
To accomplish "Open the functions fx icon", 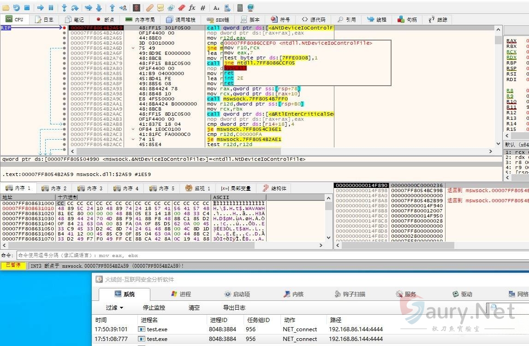I will click(x=192, y=8).
